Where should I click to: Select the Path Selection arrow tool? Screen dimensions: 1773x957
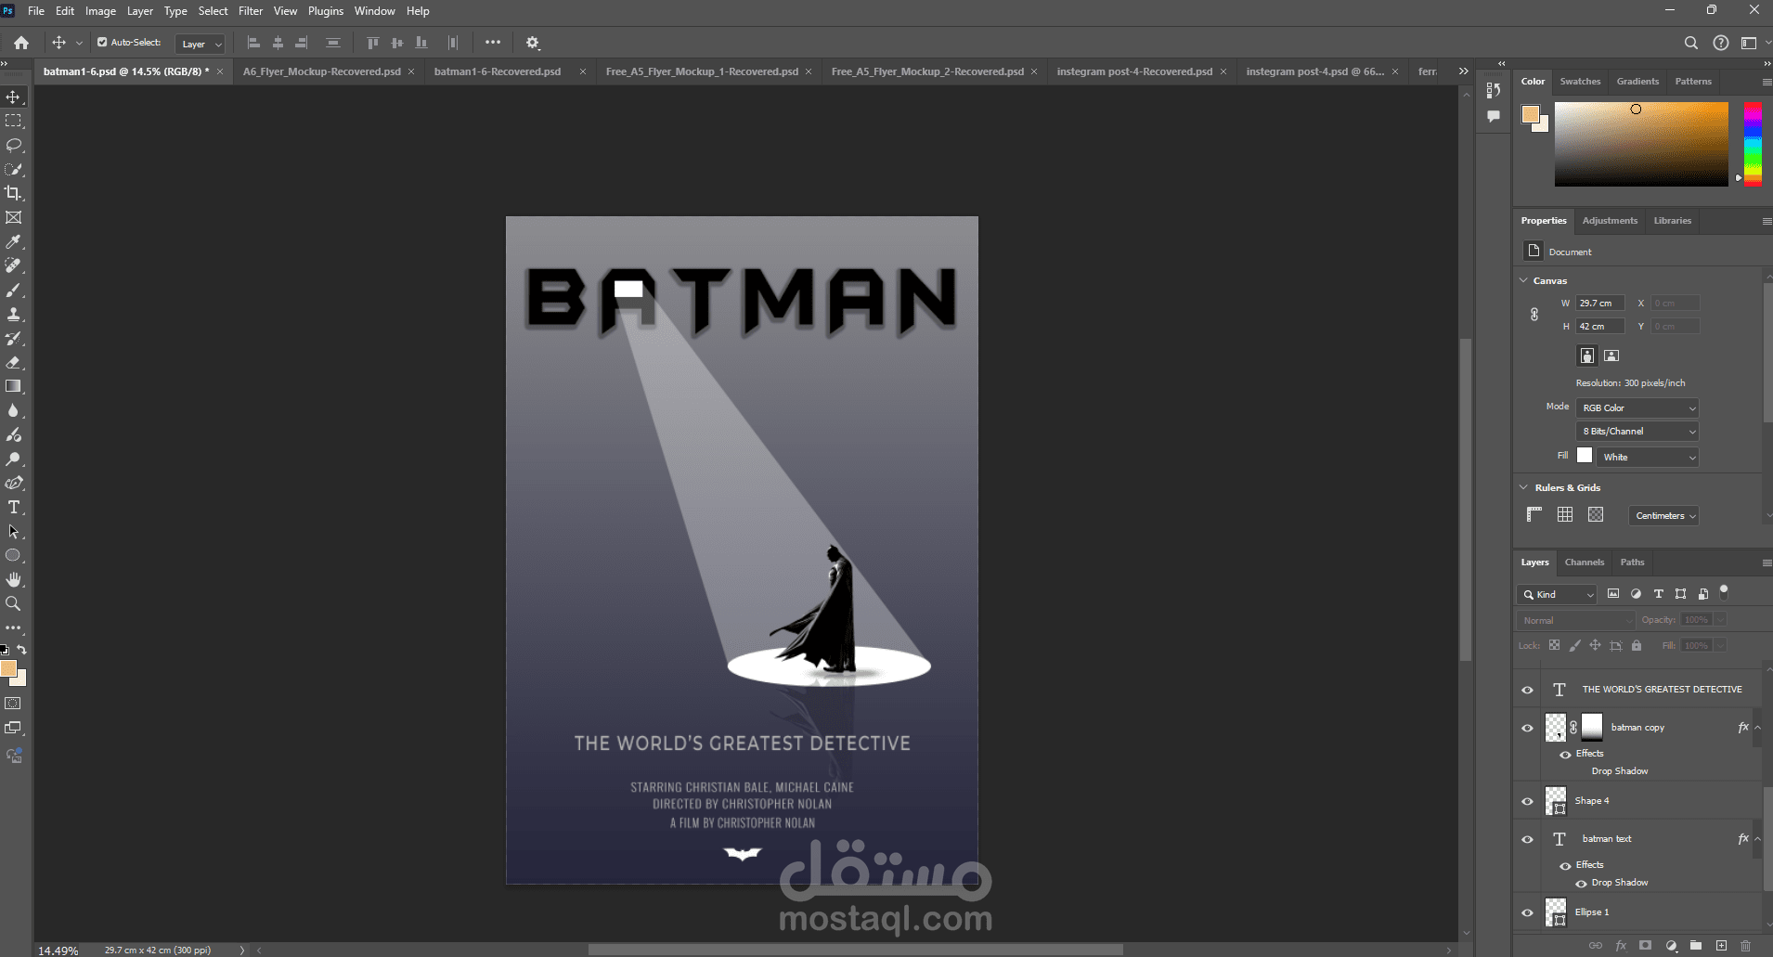(x=14, y=531)
